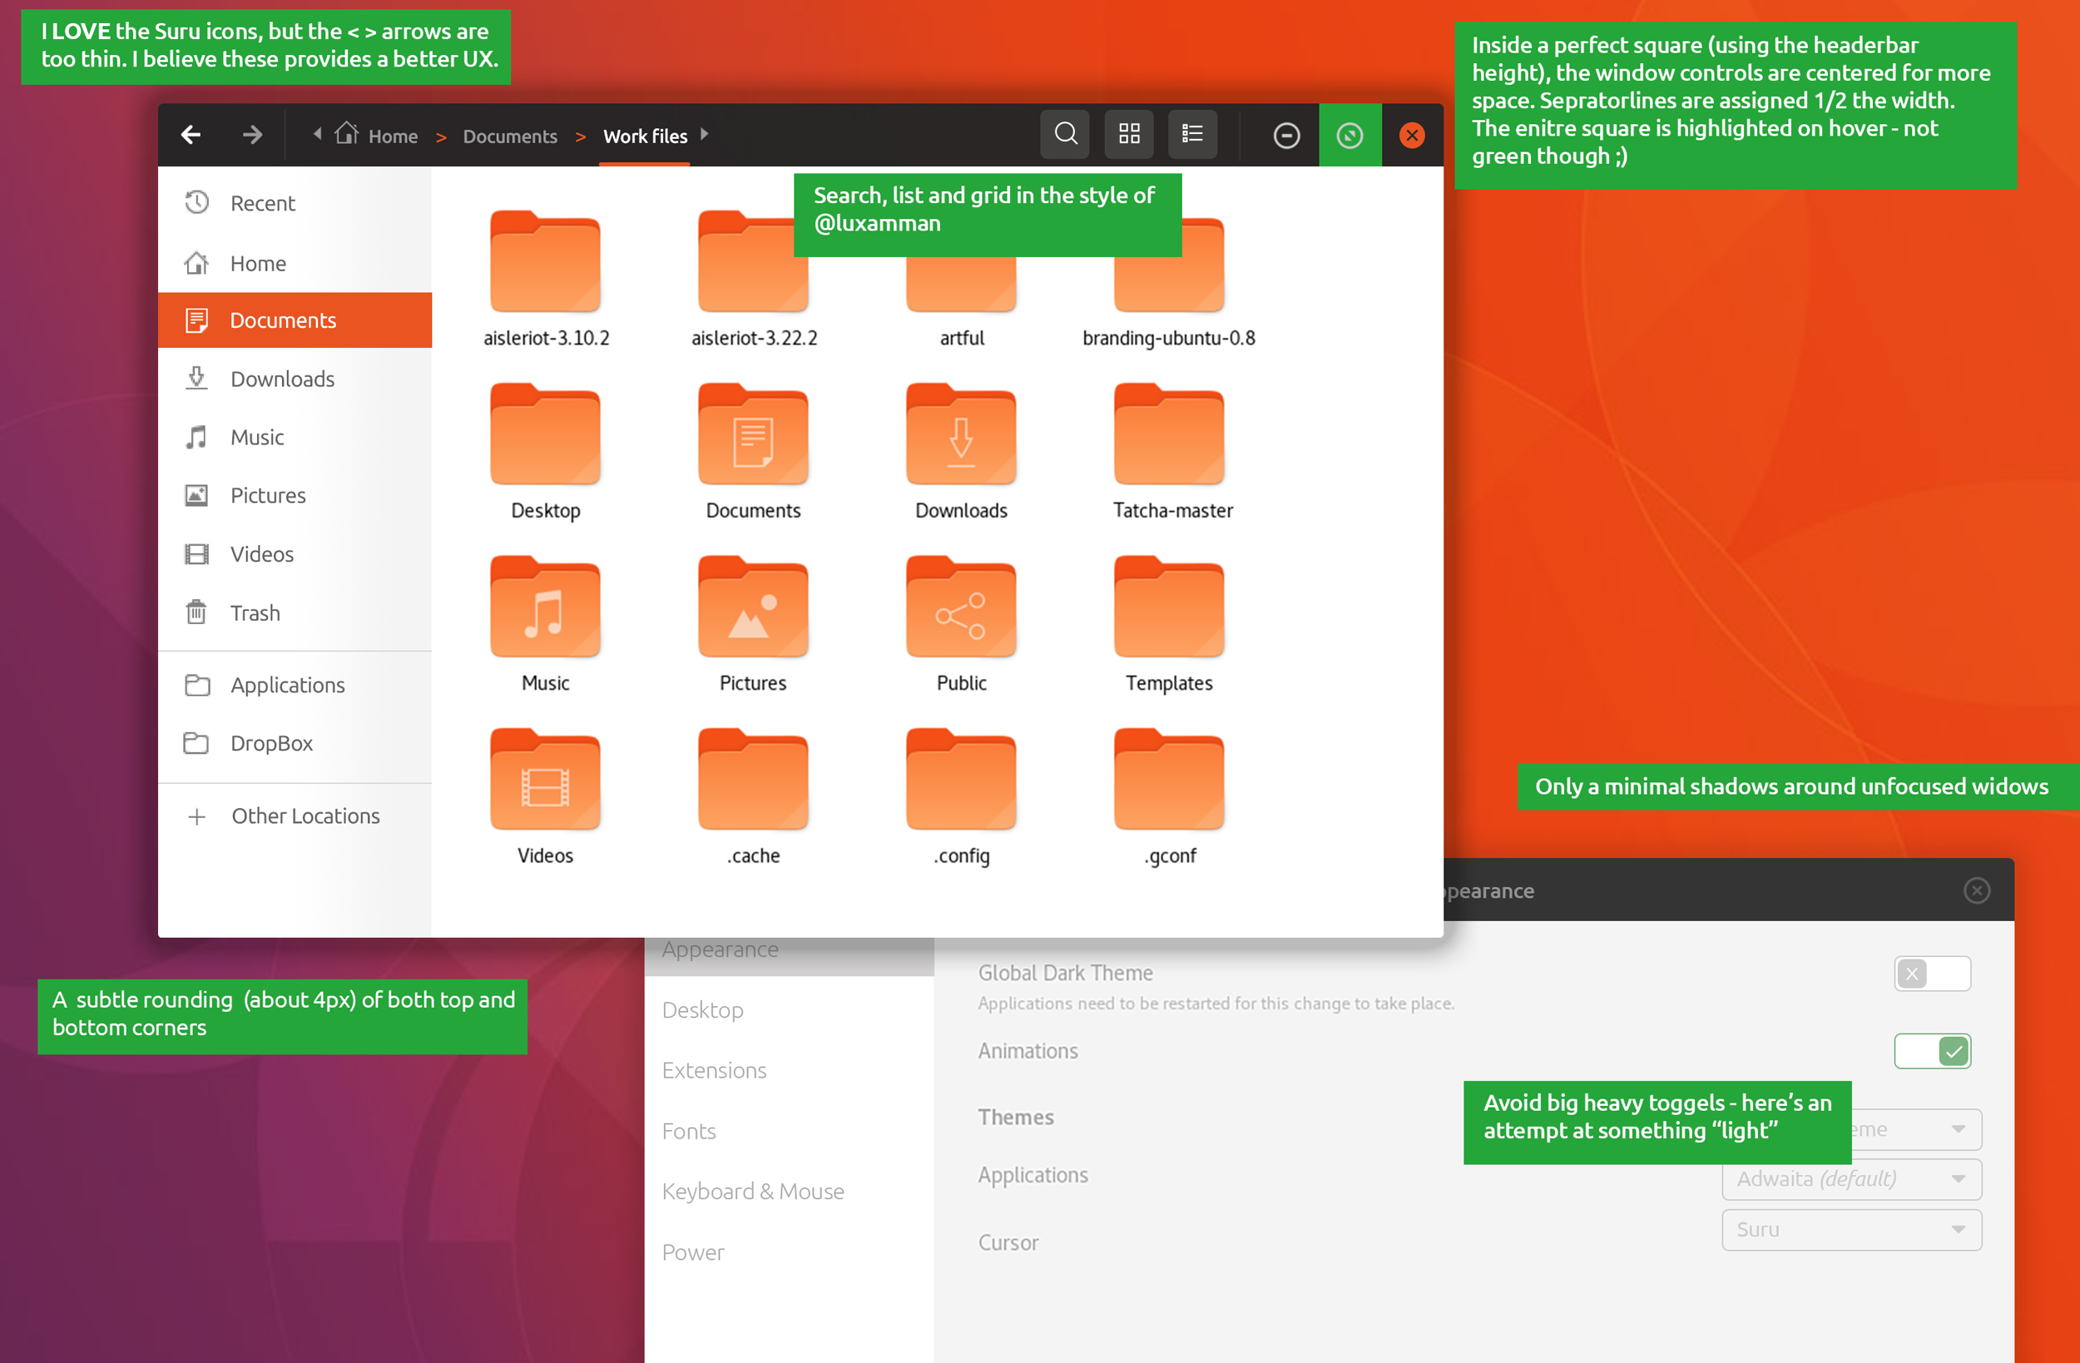Select Downloads in the sidebar
Image resolution: width=2080 pixels, height=1363 pixels.
281,379
